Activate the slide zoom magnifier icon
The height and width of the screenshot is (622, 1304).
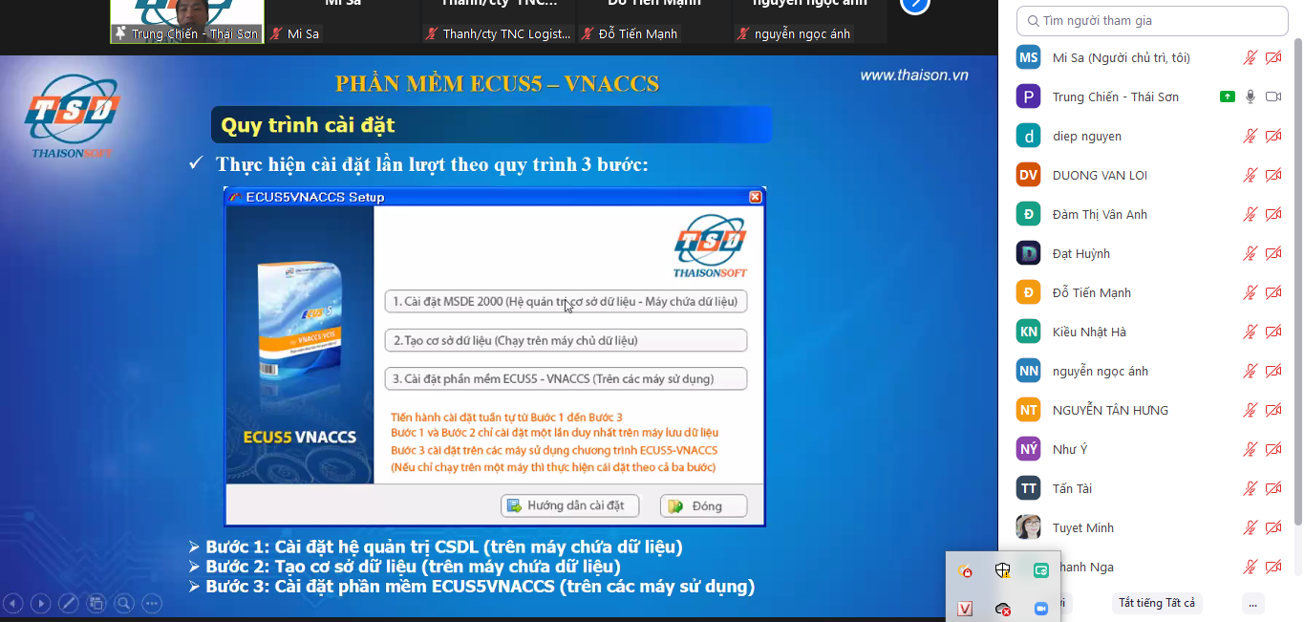click(124, 603)
